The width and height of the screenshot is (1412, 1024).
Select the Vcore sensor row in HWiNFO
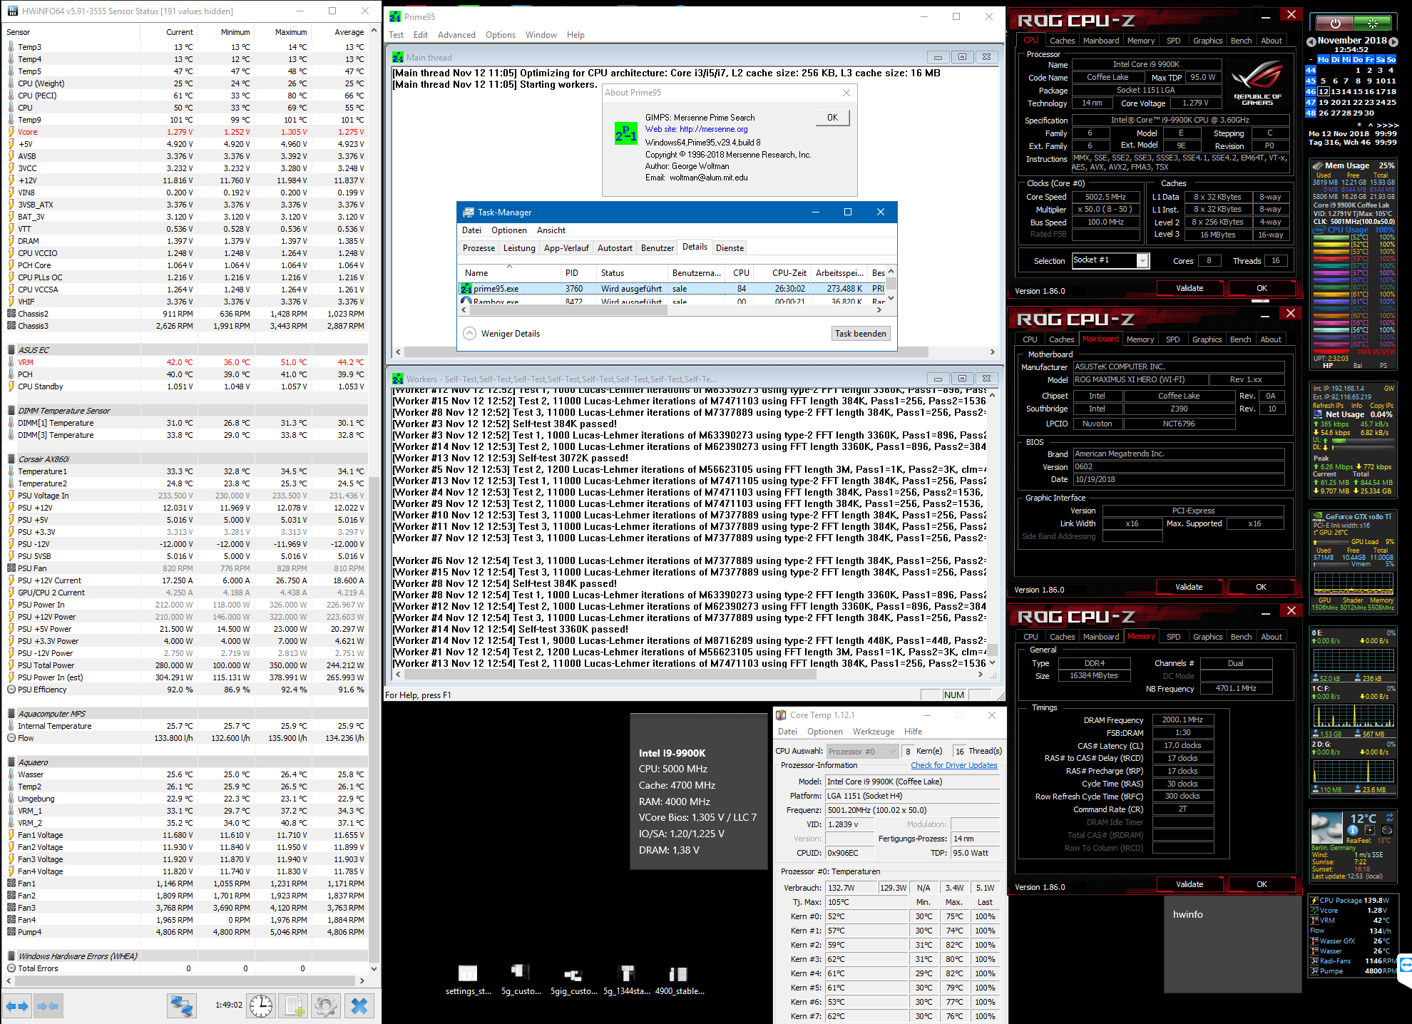click(x=185, y=132)
